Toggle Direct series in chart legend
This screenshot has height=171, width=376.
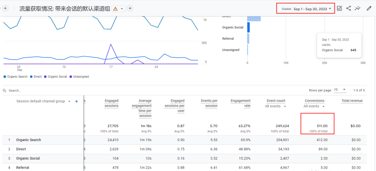coord(36,77)
